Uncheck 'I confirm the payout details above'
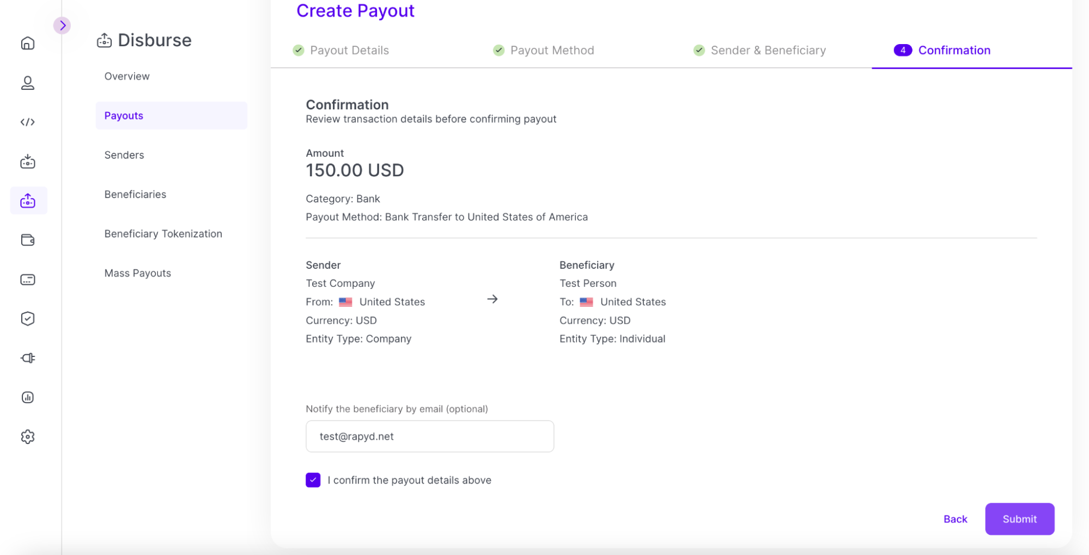The height and width of the screenshot is (555, 1089). point(313,480)
